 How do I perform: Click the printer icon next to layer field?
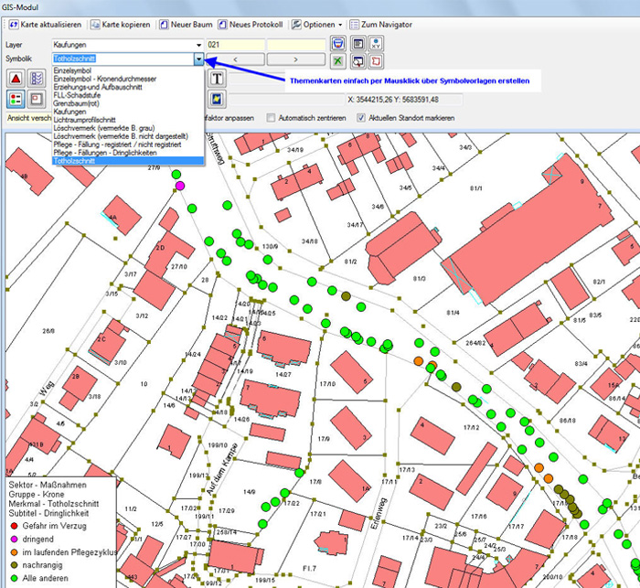(x=338, y=43)
